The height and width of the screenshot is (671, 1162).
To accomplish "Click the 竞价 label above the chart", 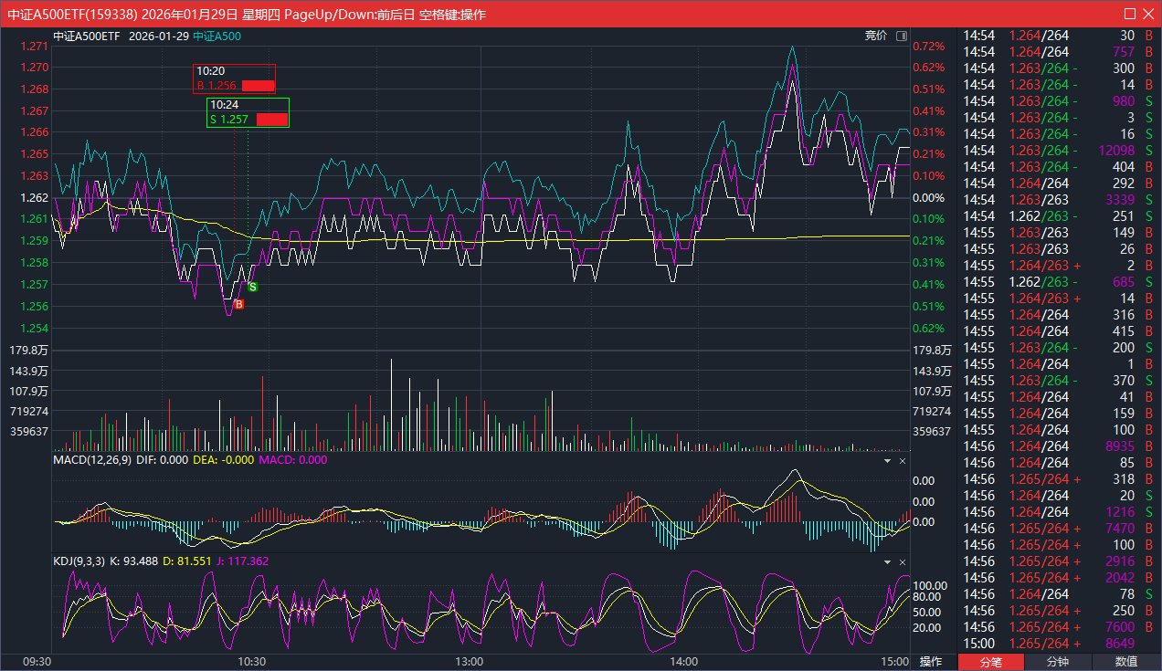I will pos(875,37).
